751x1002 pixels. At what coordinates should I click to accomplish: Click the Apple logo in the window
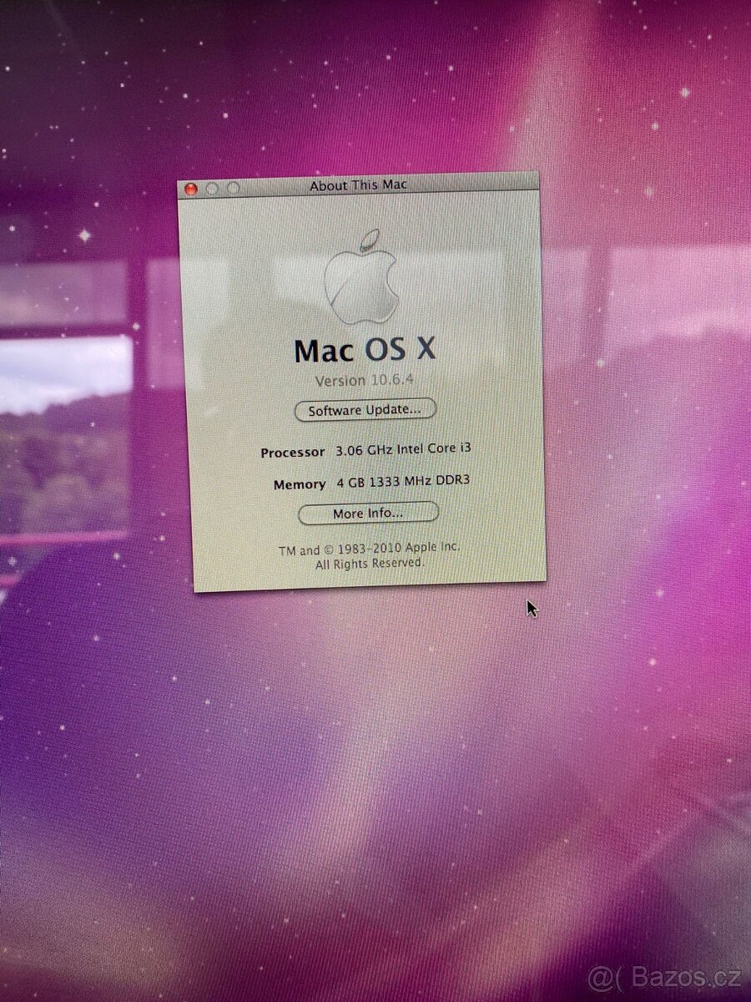pos(363,282)
